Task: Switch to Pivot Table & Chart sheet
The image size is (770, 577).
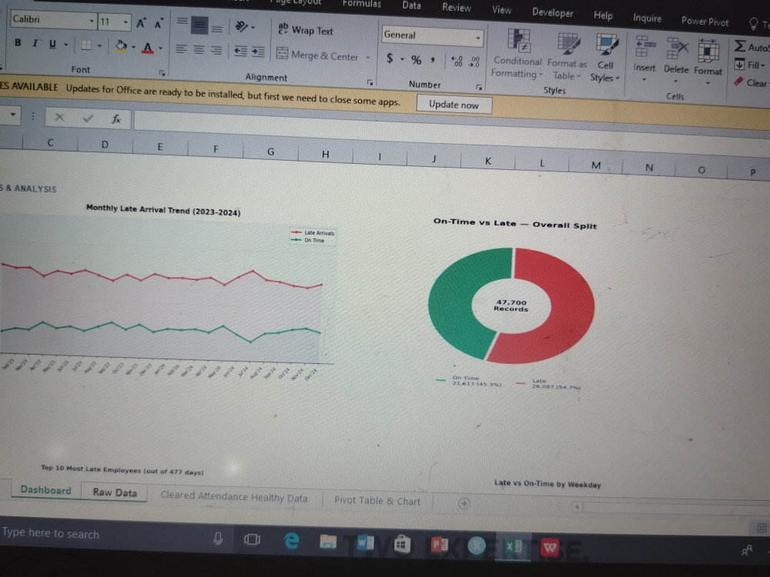Action: click(377, 501)
